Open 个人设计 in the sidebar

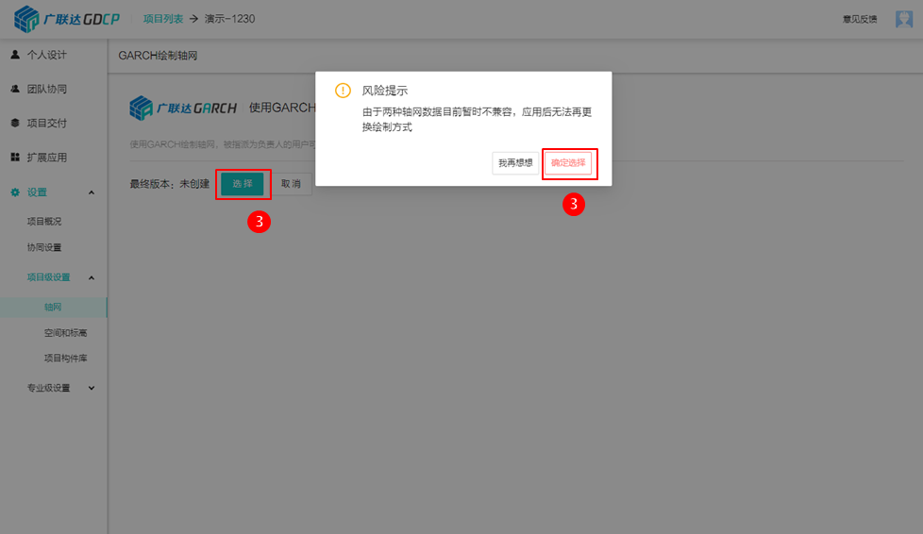click(46, 55)
